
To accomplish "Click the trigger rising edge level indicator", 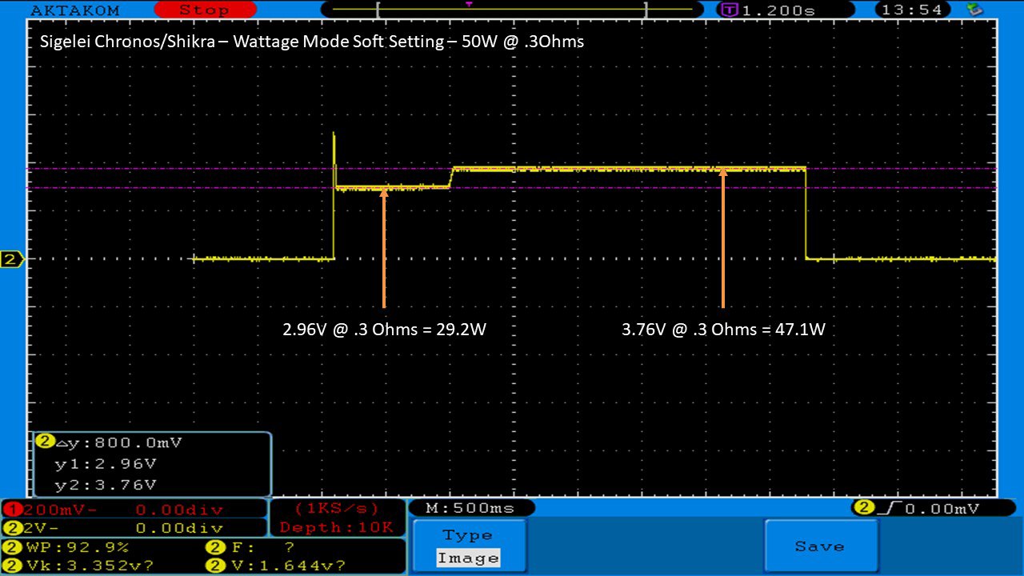I will point(926,508).
